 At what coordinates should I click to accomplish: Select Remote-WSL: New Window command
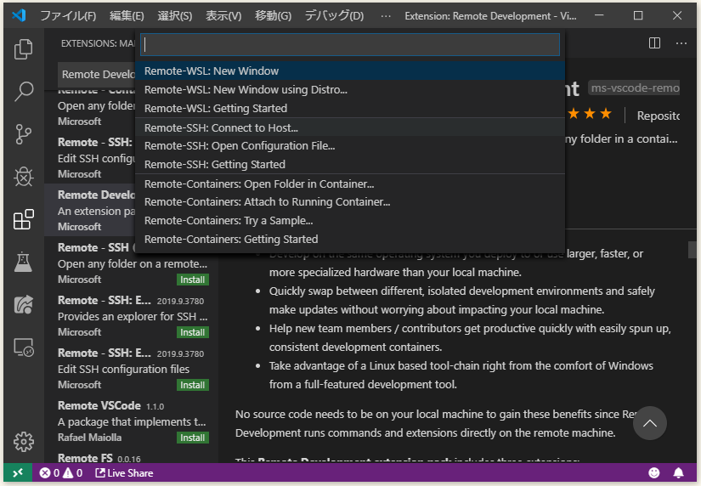point(350,71)
